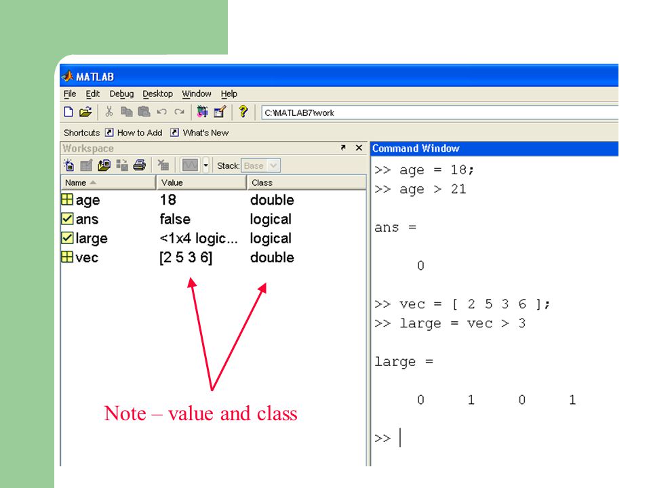Select the age variable grid icon
The height and width of the screenshot is (488, 651).
(x=67, y=199)
